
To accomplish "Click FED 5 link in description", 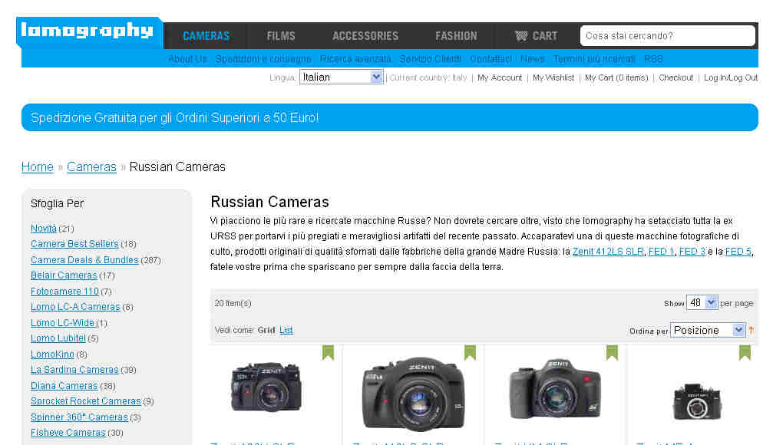I will 738,252.
